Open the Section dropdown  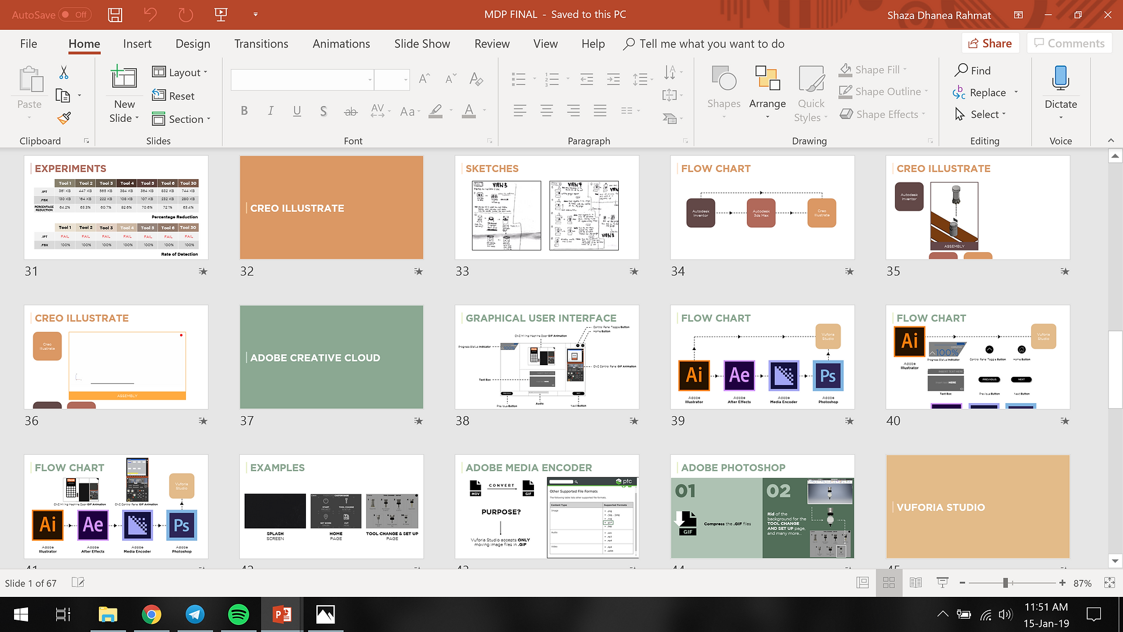[181, 119]
